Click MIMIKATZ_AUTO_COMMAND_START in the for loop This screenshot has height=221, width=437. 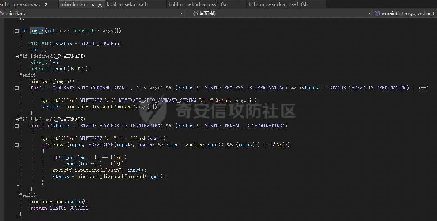click(x=90, y=88)
